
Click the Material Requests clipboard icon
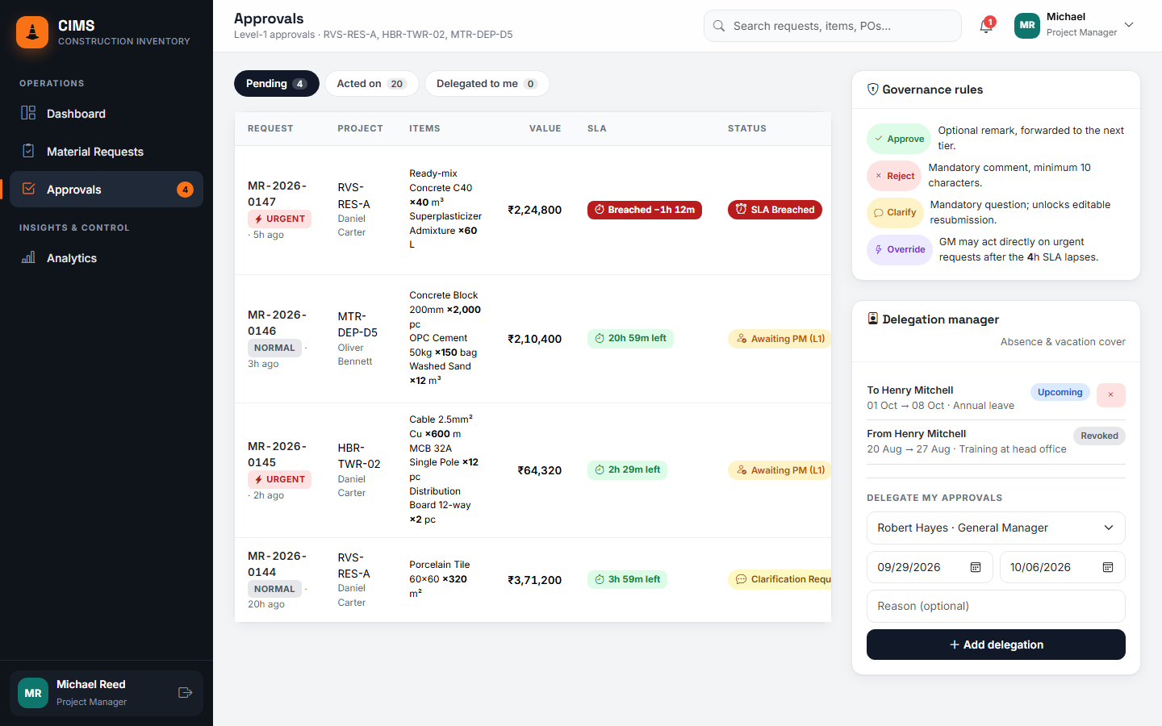click(x=28, y=151)
